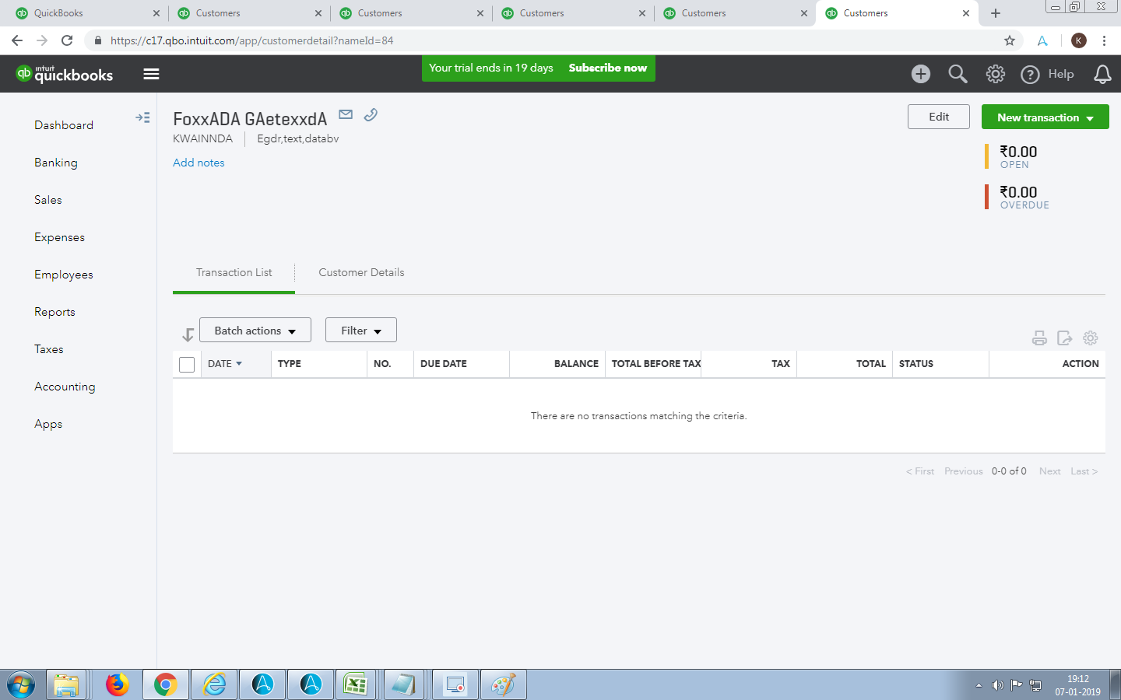This screenshot has width=1121, height=700.
Task: Launch Firefox from the taskbar
Action: pos(118,685)
